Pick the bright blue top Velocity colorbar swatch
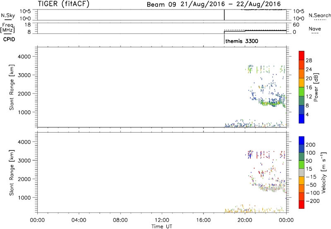Image resolution: width=331 pixels, height=229 pixels. tap(302, 141)
